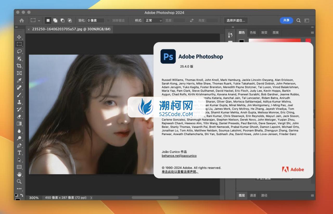The height and width of the screenshot is (214, 333).
Task: Select the Lasso tool
Action: click(19, 51)
